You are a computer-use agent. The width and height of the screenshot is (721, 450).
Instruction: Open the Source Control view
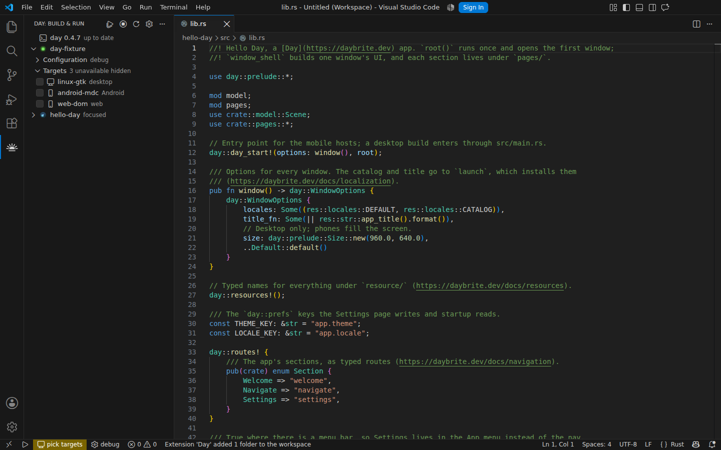(x=12, y=75)
